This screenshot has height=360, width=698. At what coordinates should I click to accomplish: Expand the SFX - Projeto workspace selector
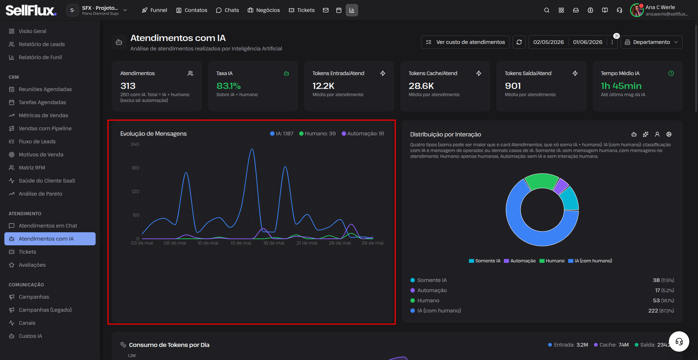point(97,10)
